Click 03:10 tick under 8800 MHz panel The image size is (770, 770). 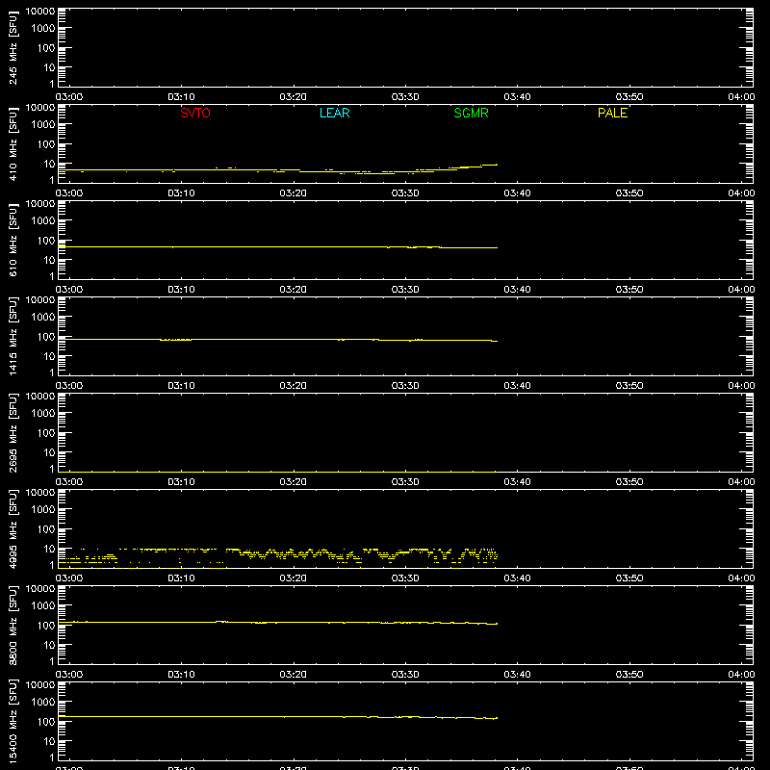[181, 675]
